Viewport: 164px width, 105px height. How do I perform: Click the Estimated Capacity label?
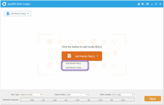pos(11,100)
